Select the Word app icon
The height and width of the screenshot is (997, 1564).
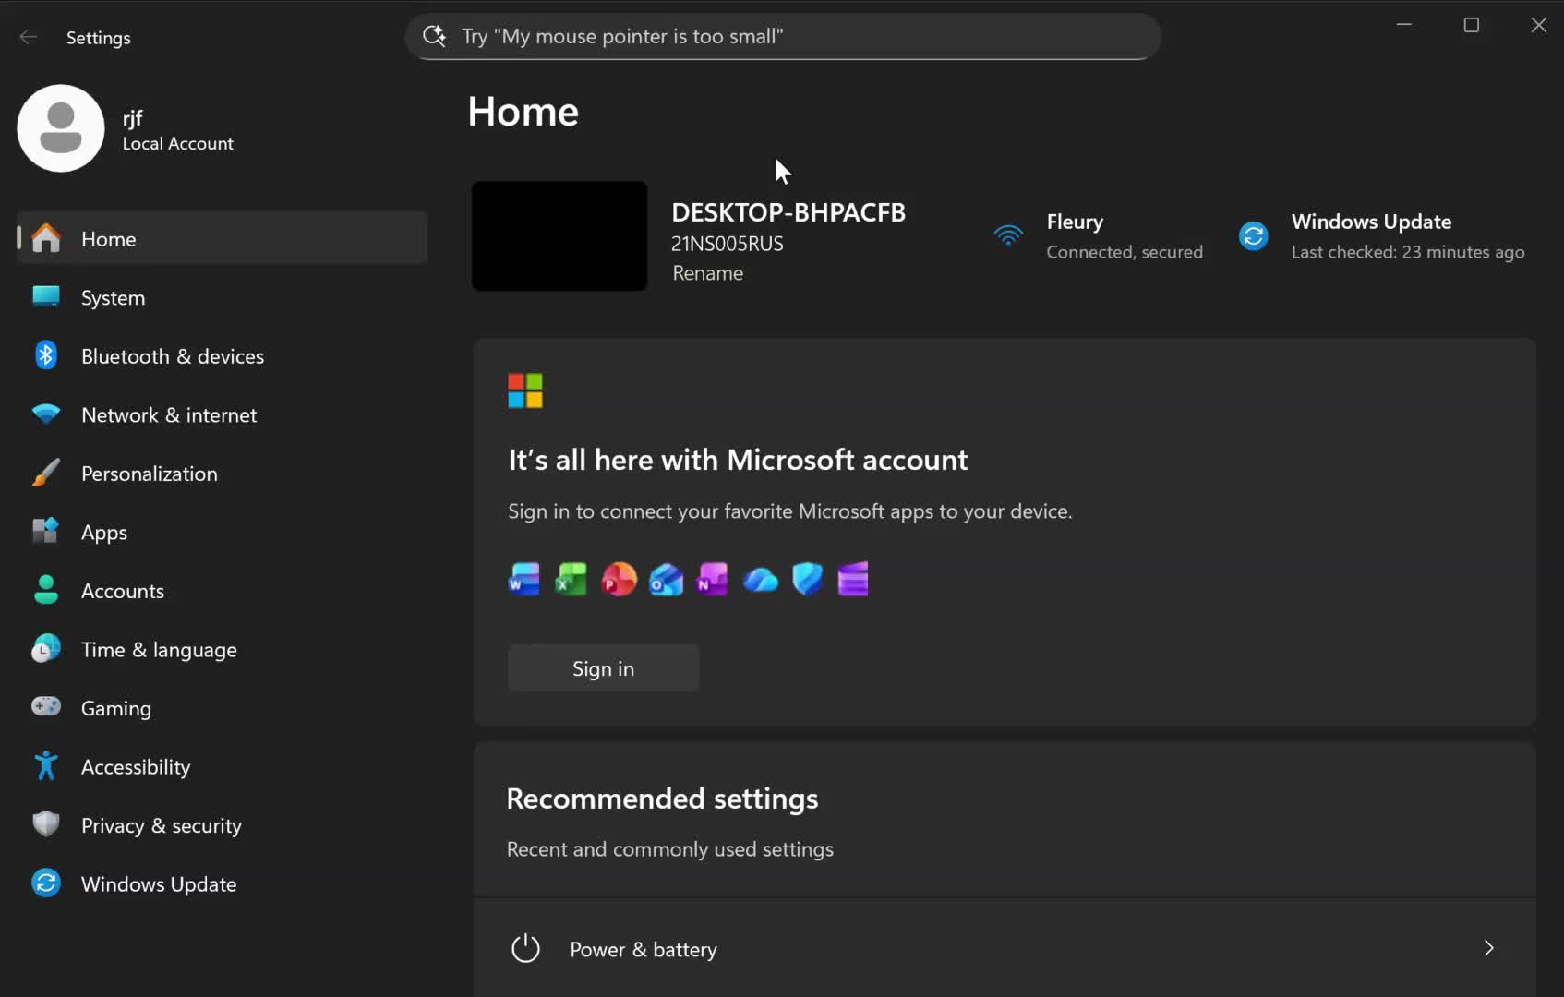(x=523, y=580)
